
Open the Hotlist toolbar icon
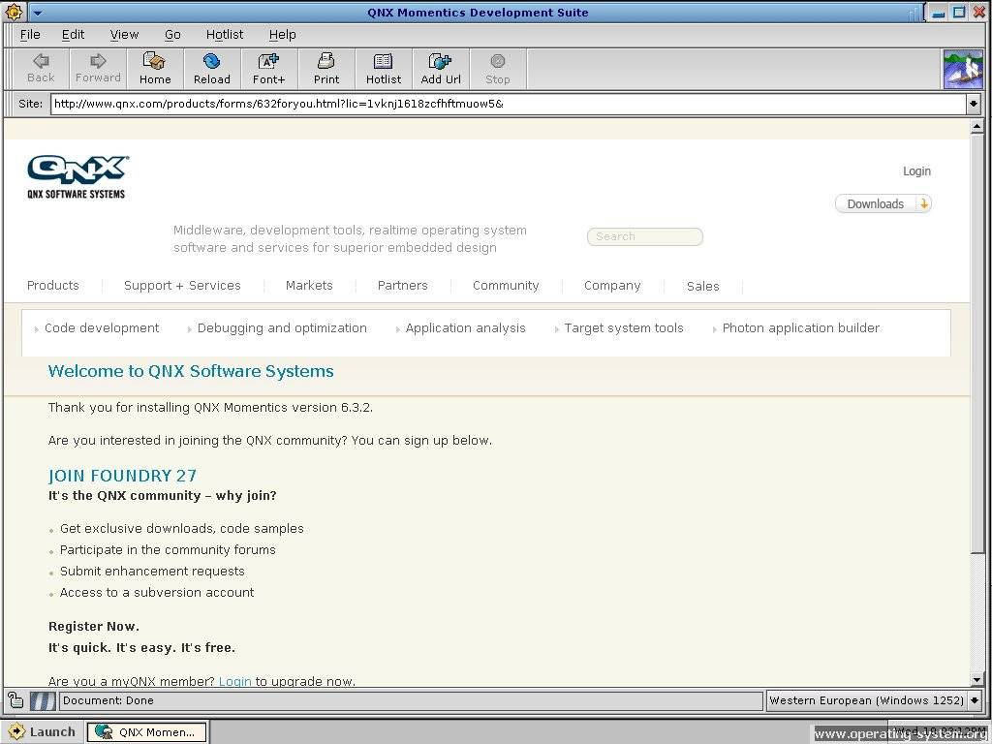point(384,69)
